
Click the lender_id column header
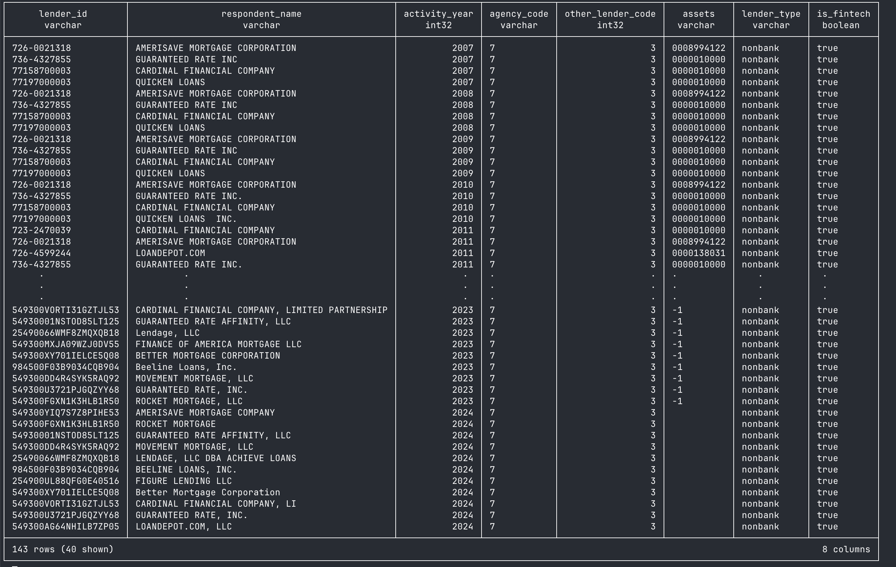point(63,14)
